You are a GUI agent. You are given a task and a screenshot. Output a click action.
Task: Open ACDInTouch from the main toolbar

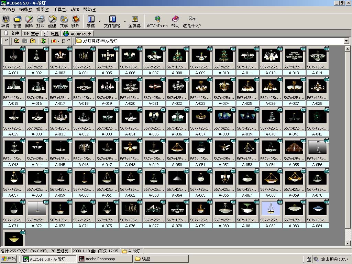(x=157, y=22)
